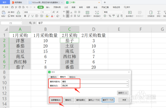
Task: Click the thousands separator icon
Action: point(114,16)
